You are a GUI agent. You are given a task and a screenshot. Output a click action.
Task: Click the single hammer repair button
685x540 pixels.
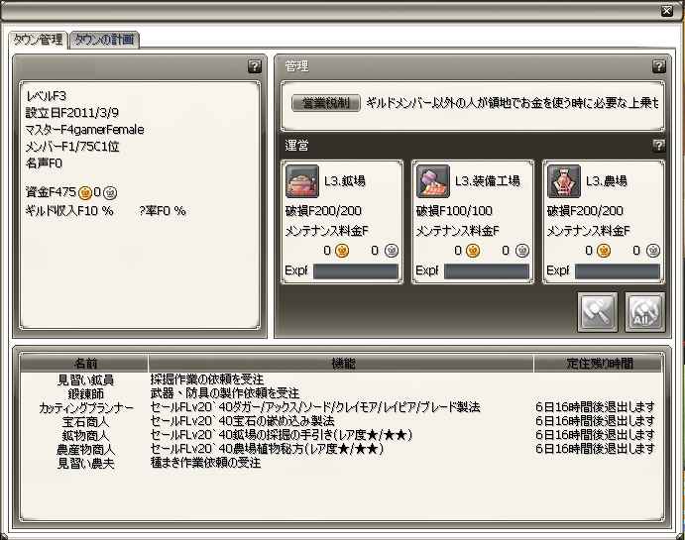tap(597, 312)
